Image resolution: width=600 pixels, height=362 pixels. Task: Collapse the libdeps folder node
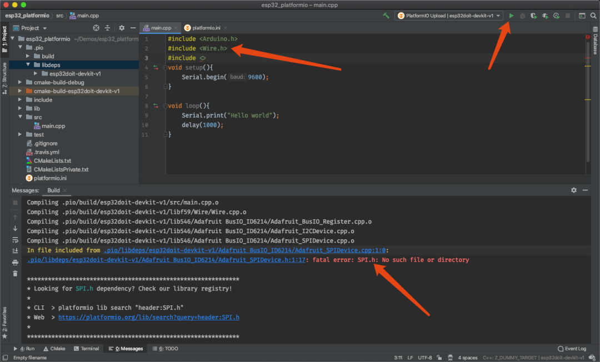[x=29, y=65]
